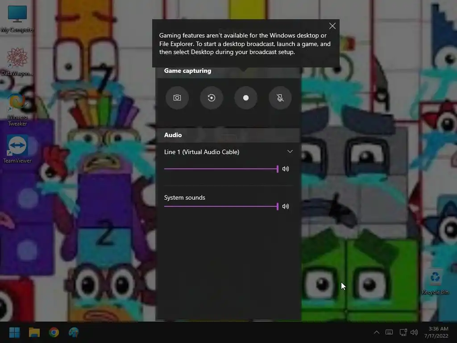Open the taskbar volume icon
The height and width of the screenshot is (343, 457).
(414, 332)
